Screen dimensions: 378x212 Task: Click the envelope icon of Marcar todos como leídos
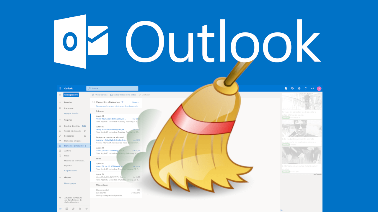click(x=111, y=95)
